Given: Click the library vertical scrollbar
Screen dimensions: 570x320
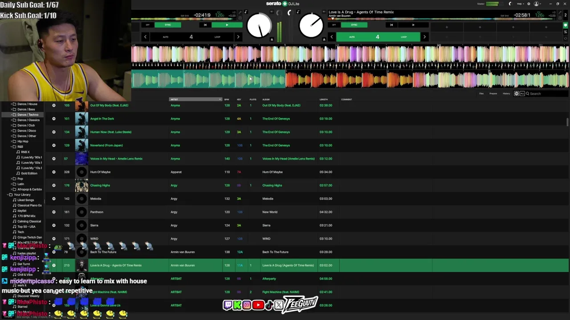Looking at the screenshot, I should tap(567, 122).
